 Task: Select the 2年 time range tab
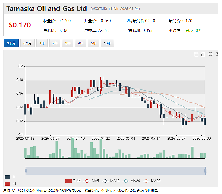pos(55,43)
